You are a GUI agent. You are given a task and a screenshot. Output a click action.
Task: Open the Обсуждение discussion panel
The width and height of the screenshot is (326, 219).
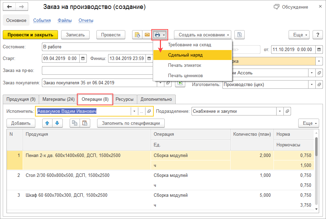[291, 7]
